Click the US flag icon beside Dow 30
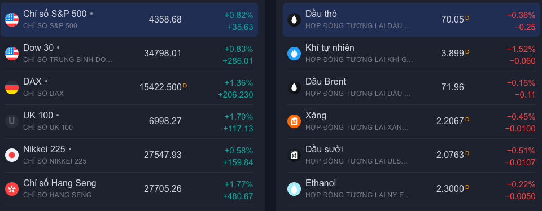The height and width of the screenshot is (211, 542). [x=12, y=54]
